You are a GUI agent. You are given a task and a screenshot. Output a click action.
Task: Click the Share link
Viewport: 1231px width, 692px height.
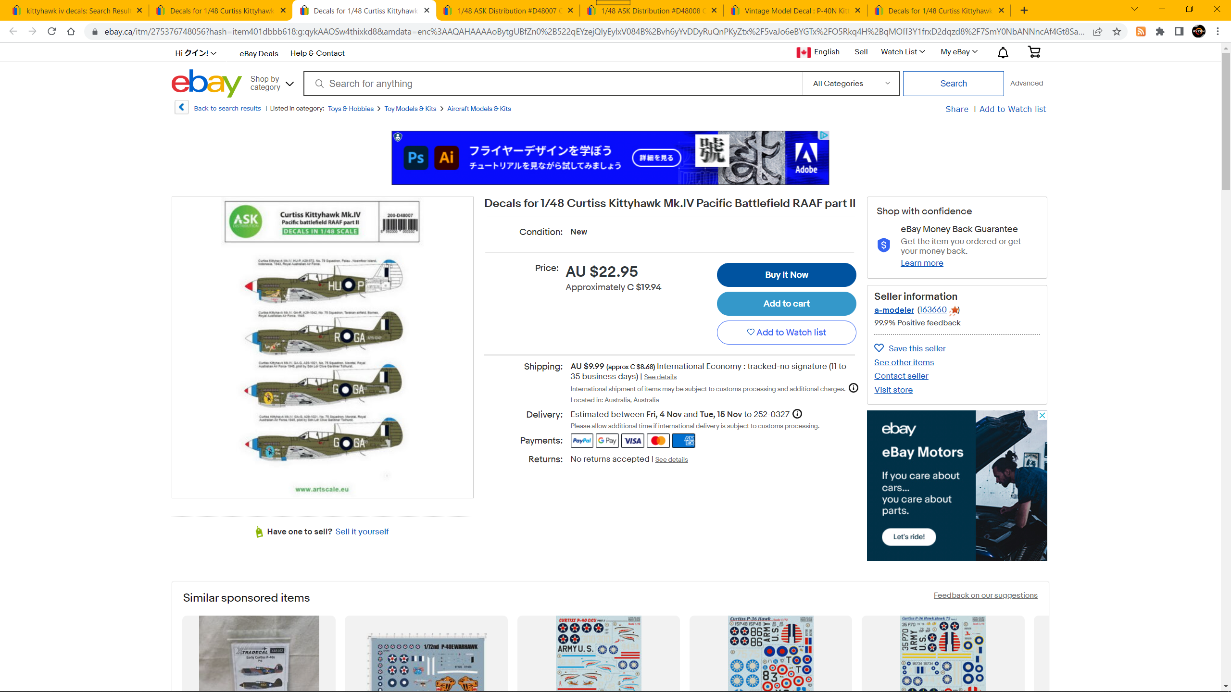pyautogui.click(x=957, y=109)
